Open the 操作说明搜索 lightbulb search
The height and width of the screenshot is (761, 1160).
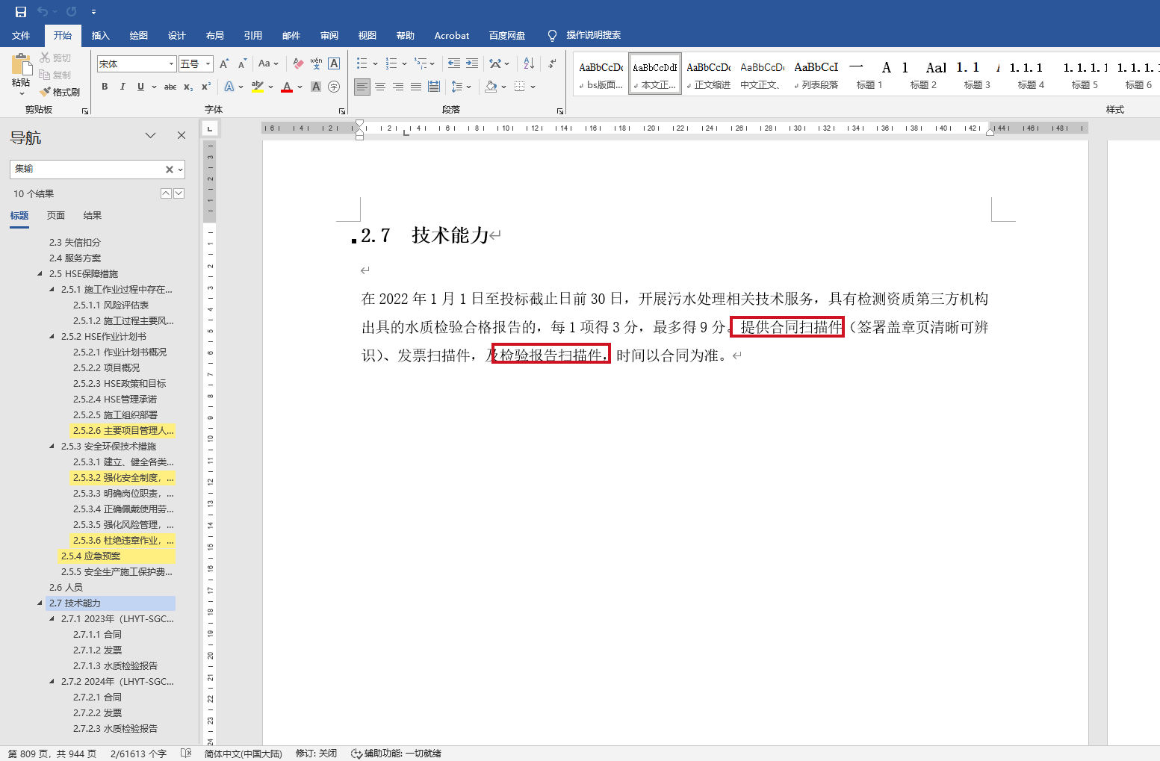(585, 35)
